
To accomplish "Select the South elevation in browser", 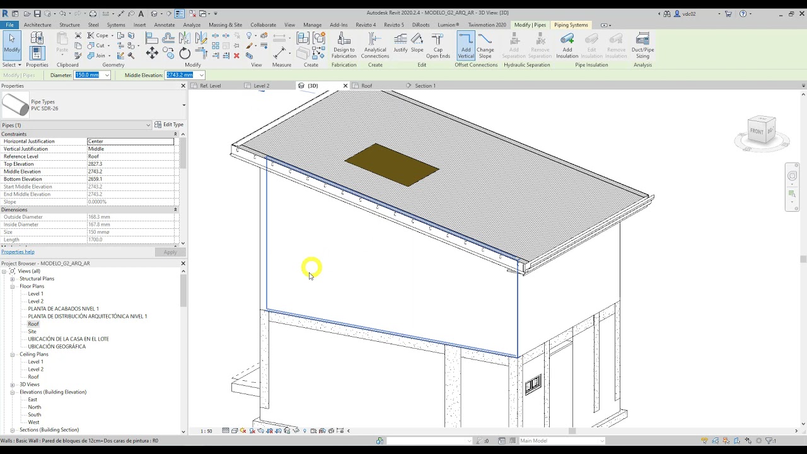I will [x=34, y=415].
